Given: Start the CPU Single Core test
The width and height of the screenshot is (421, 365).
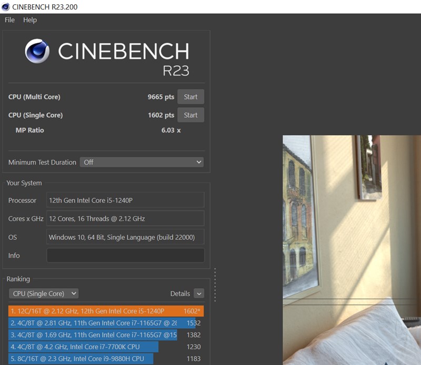Looking at the screenshot, I should tap(191, 115).
